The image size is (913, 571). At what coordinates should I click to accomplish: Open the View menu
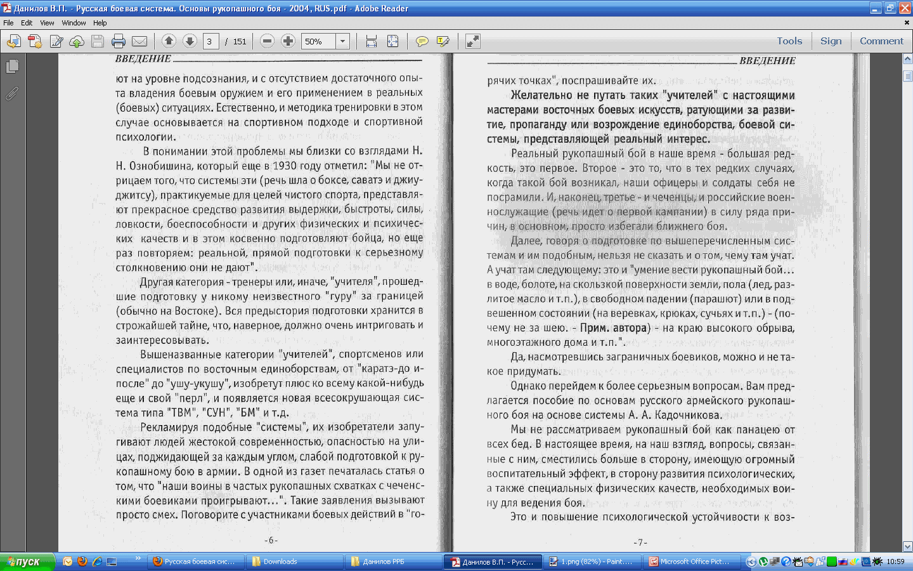coord(47,23)
